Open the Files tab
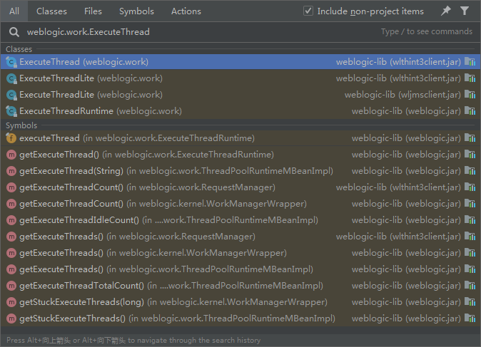481x347 pixels. (x=93, y=11)
